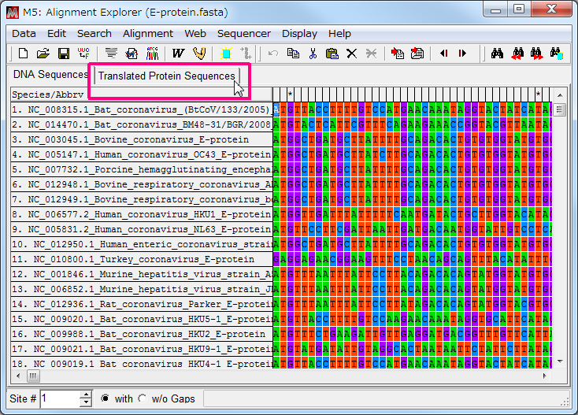Increase Site # with up spinner arrow
578x415 pixels.
coord(86,395)
